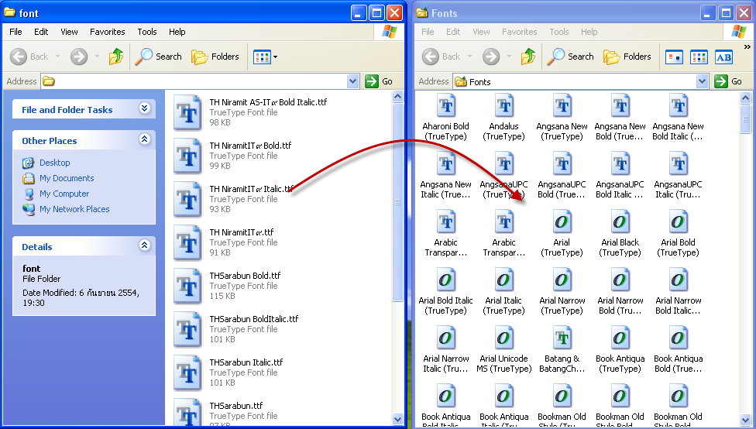Open Tools menu in font window
Viewport: 756px width, 429px height.
[146, 32]
